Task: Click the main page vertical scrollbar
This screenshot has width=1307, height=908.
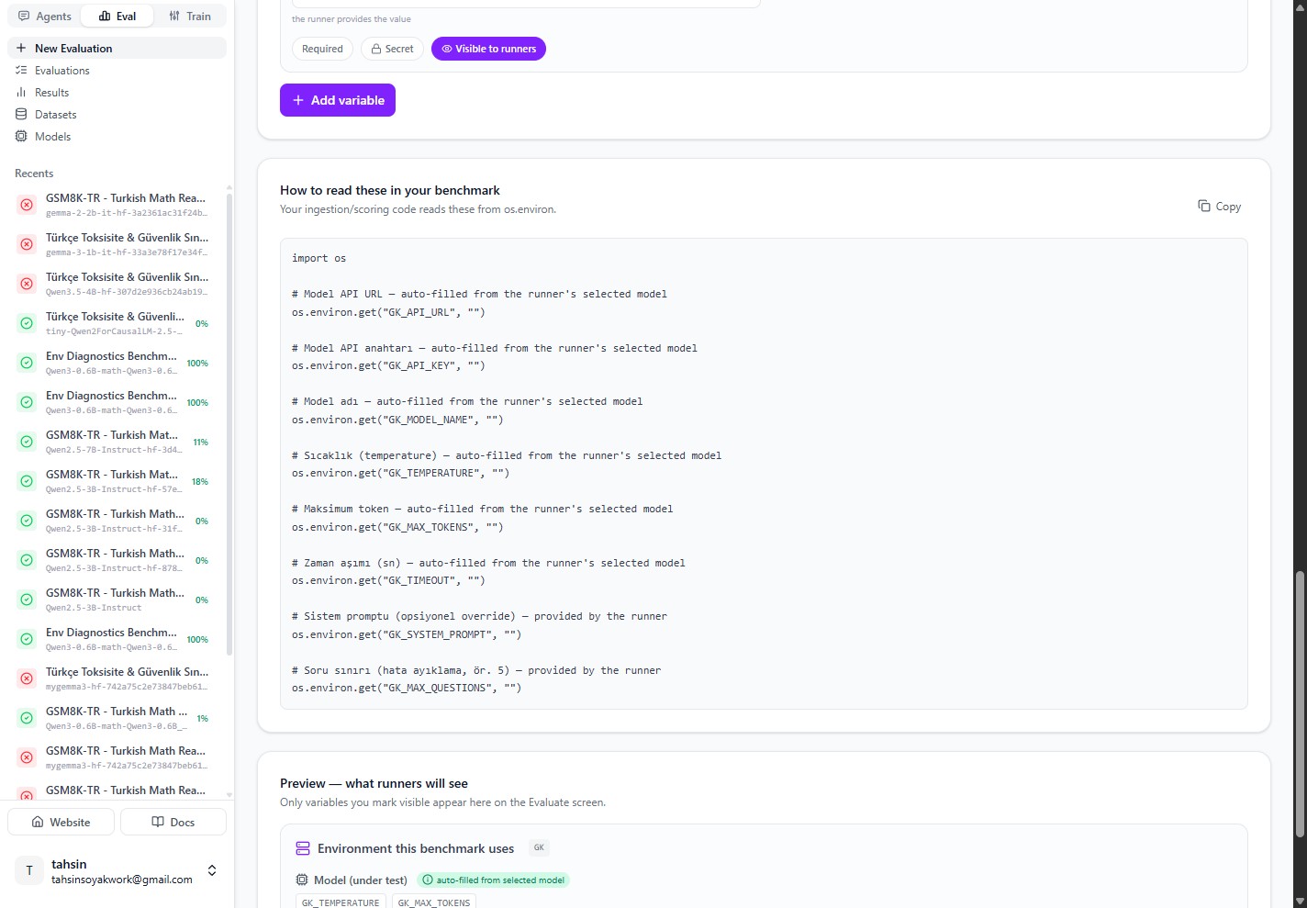Action: click(x=1299, y=703)
